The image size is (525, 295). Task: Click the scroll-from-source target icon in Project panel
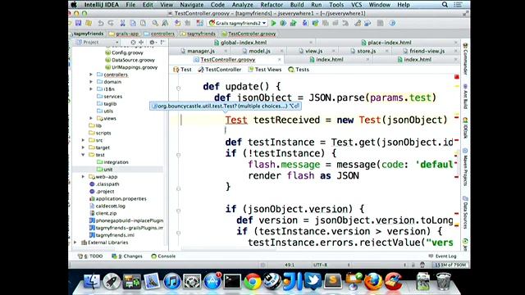pos(133,43)
